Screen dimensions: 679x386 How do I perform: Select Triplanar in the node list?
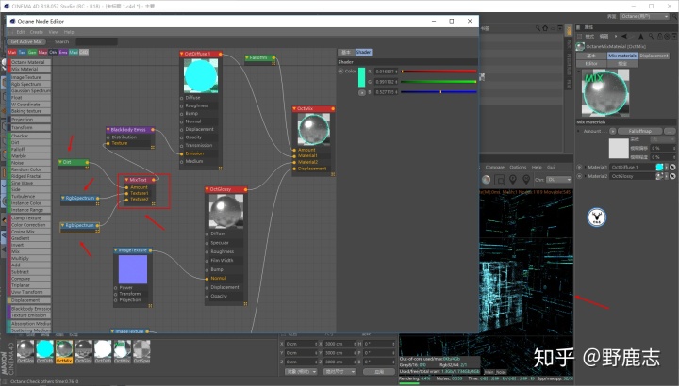(x=29, y=285)
